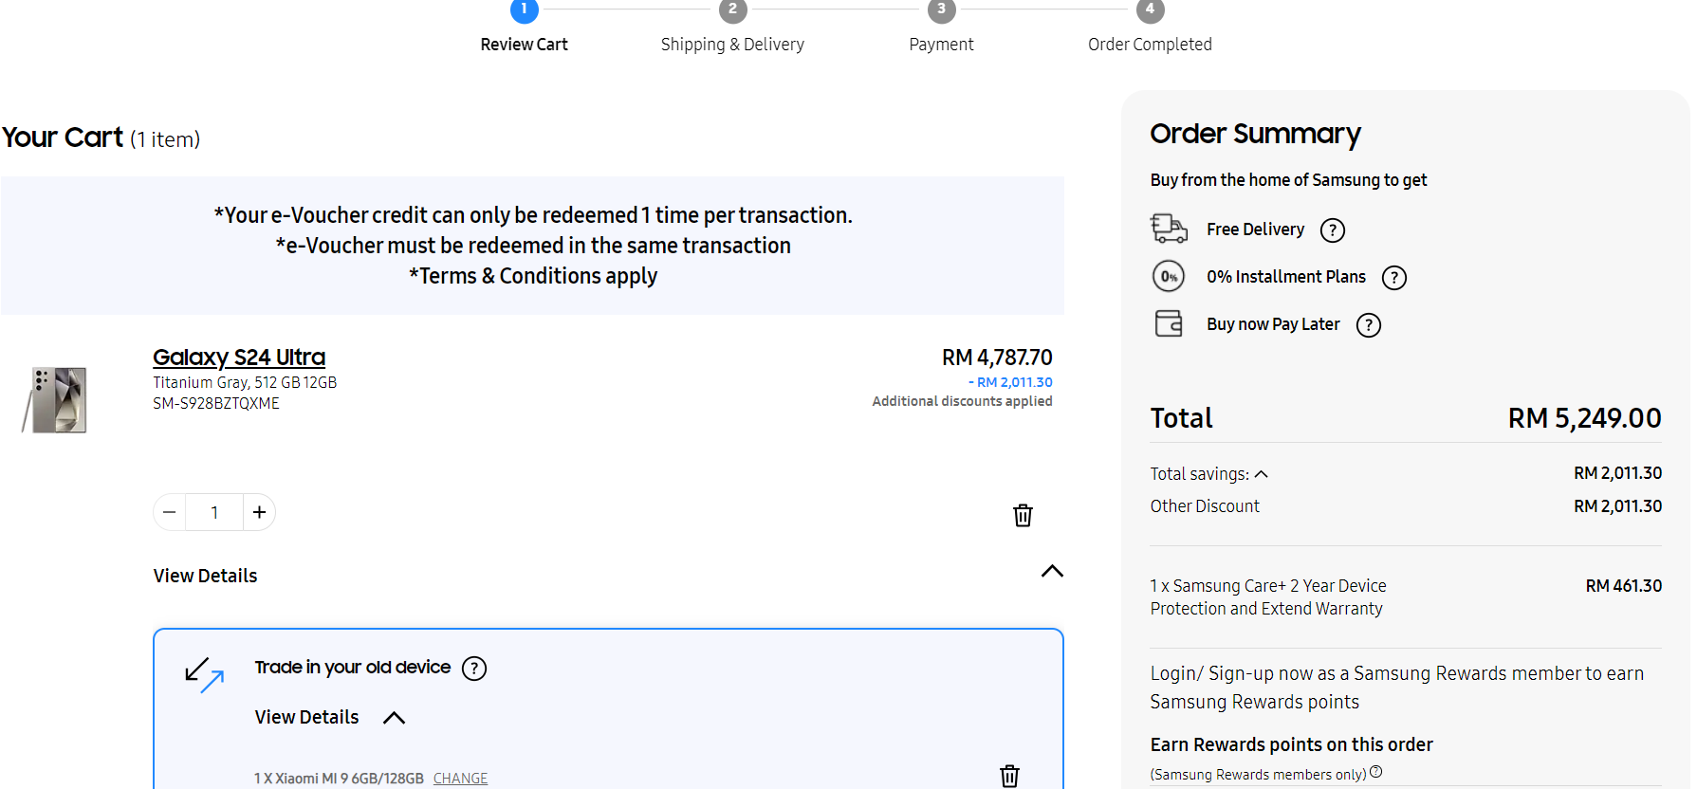Go to the Shipping & Delivery step
1697x789 pixels.
click(732, 45)
